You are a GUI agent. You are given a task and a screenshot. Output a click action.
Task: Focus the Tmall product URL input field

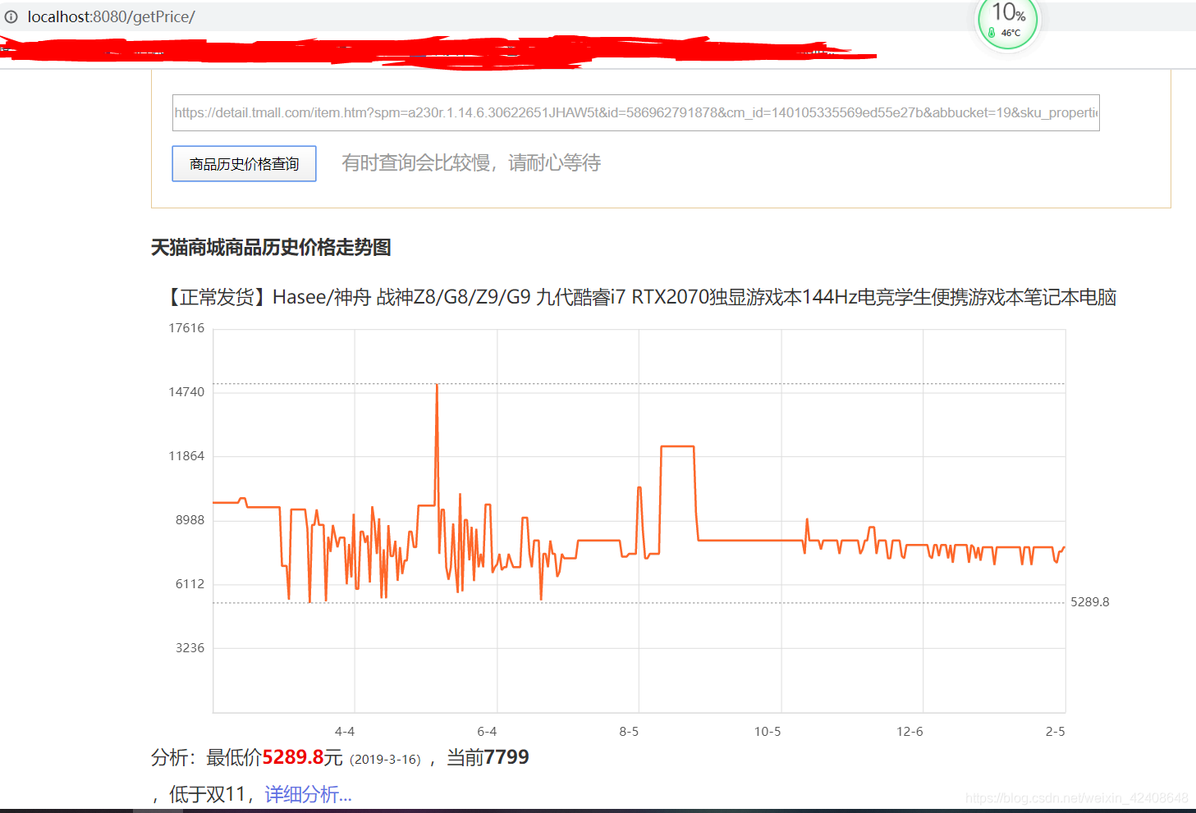[x=635, y=113]
